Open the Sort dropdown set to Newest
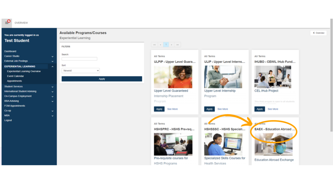The height and width of the screenshot is (187, 333). 81,71
